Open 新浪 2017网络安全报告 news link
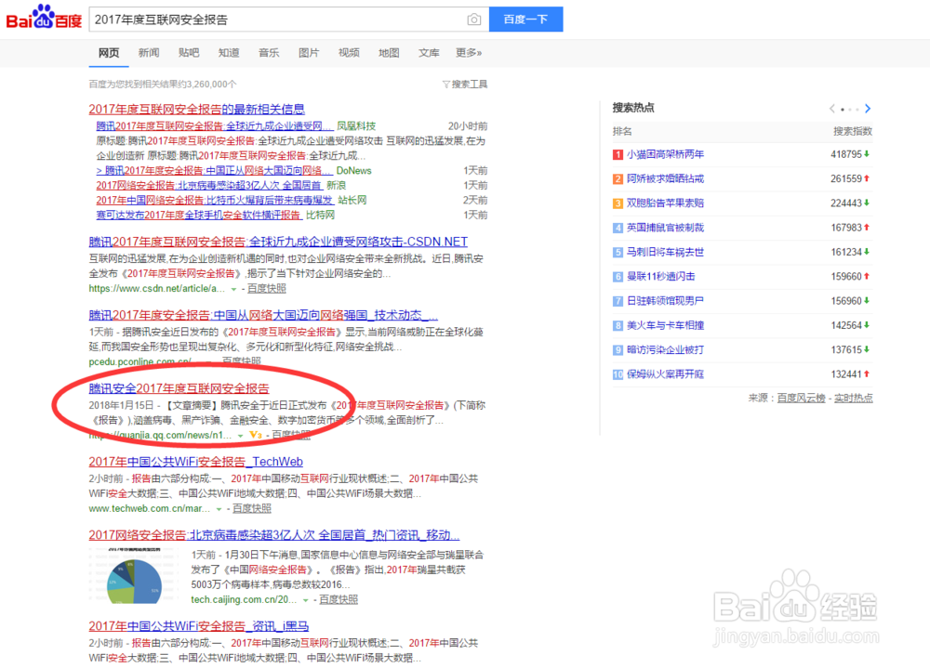 click(x=208, y=186)
